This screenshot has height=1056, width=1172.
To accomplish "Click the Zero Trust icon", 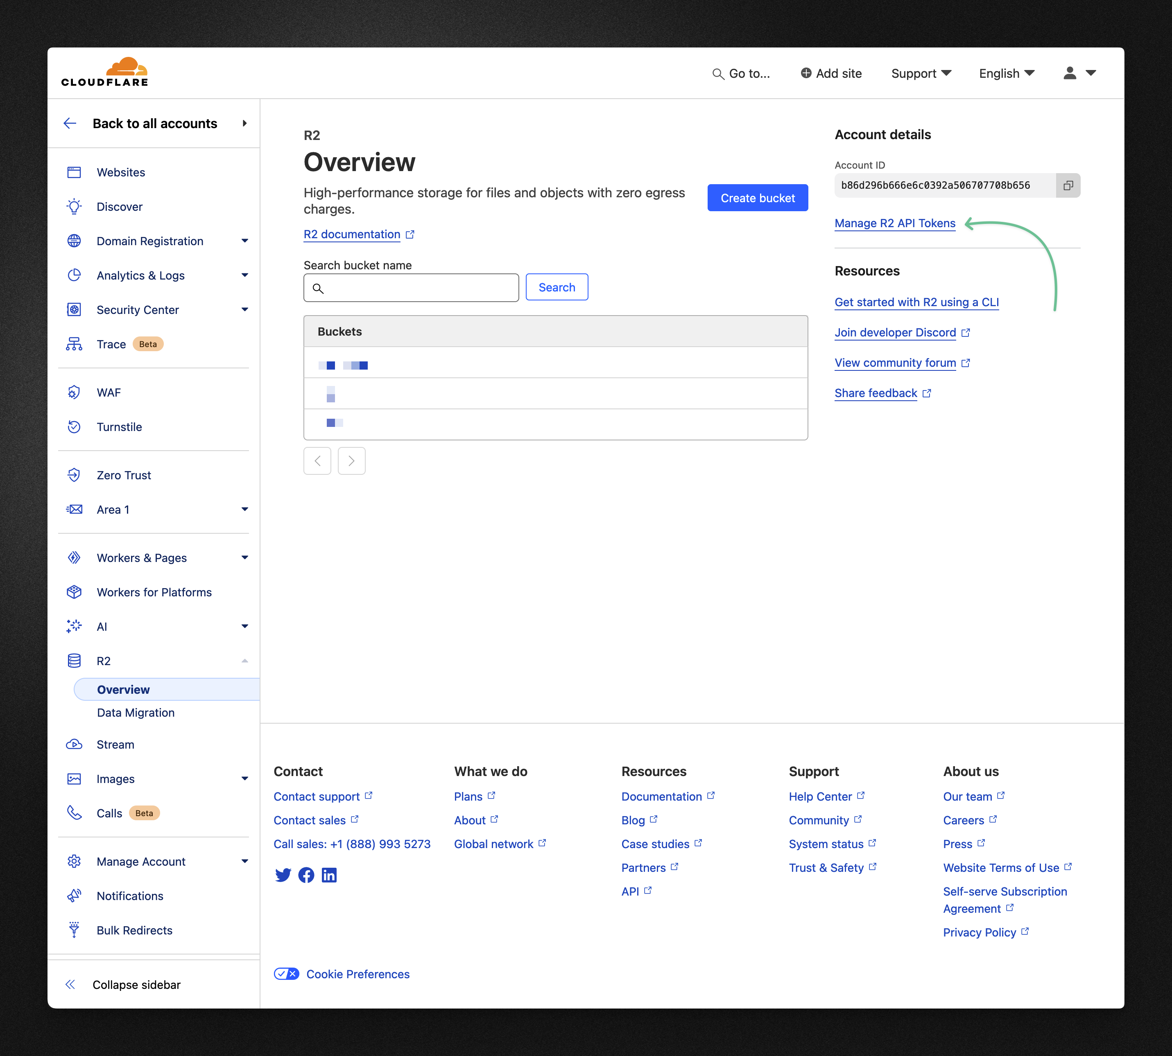I will click(74, 475).
